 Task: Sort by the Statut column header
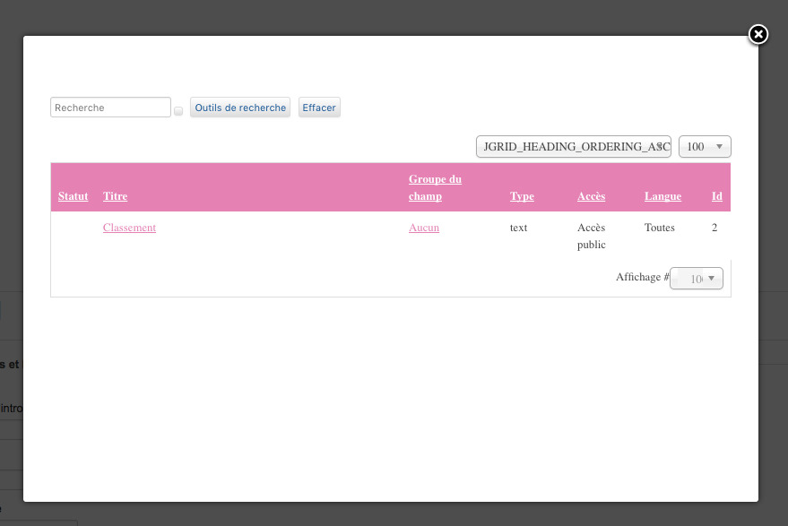(x=74, y=196)
